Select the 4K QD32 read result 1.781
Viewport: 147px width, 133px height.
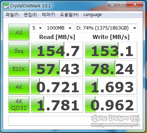tap(57, 104)
